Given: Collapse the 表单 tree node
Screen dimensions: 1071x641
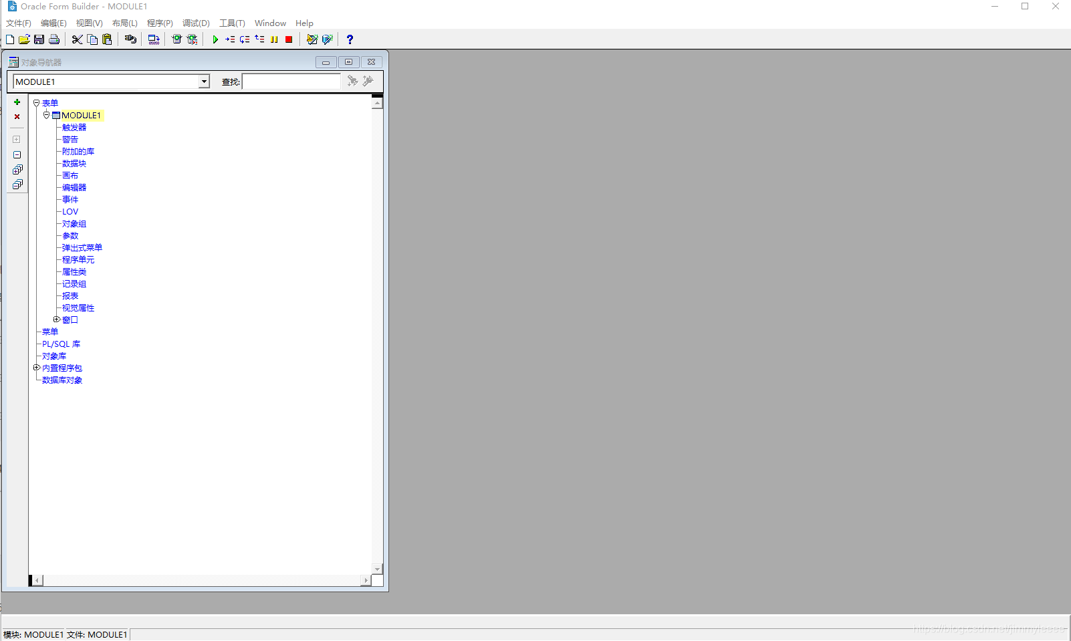Looking at the screenshot, I should coord(37,103).
